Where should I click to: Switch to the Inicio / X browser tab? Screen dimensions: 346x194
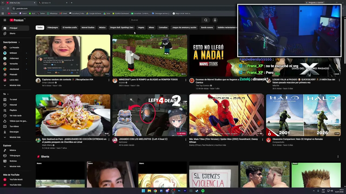click(53, 3)
